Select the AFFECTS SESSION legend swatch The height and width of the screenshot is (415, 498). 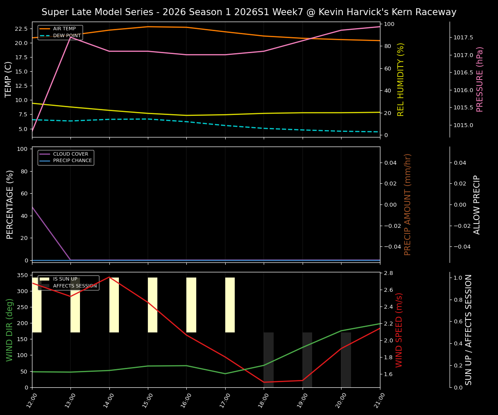click(45, 285)
